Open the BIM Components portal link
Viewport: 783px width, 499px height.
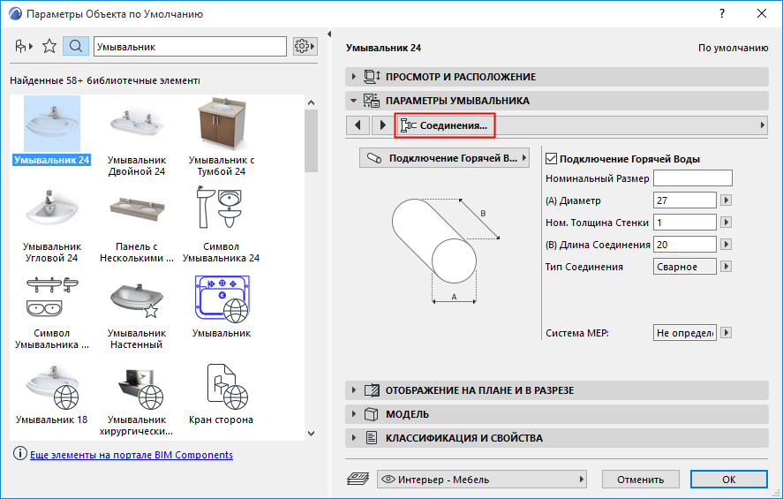point(132,455)
